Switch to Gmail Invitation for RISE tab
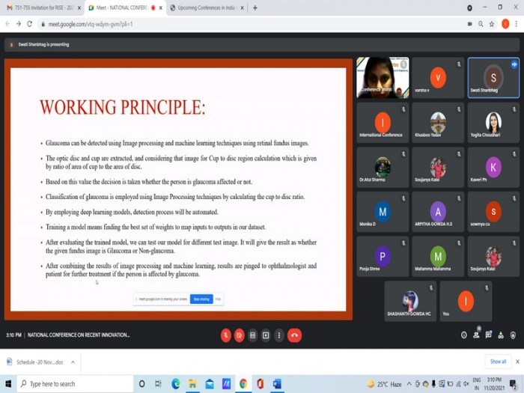 tap(40, 7)
